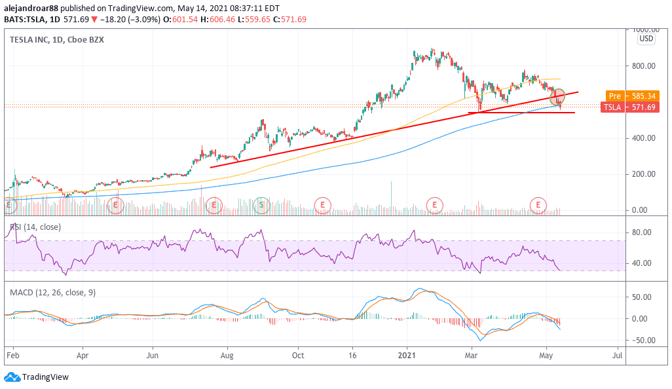672x389 pixels.
Task: Click the 2021 label on time axis
Action: (x=407, y=356)
